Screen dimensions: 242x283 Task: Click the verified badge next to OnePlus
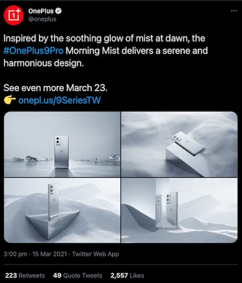coord(59,11)
